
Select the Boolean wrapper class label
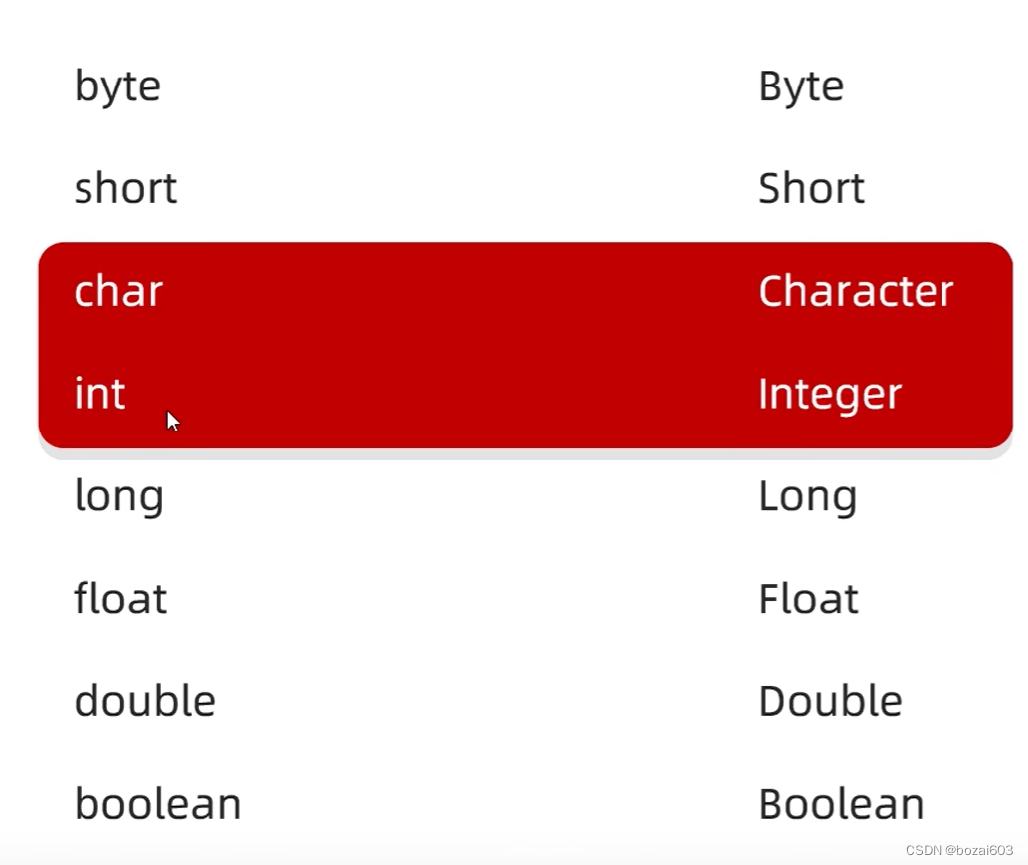tap(841, 802)
